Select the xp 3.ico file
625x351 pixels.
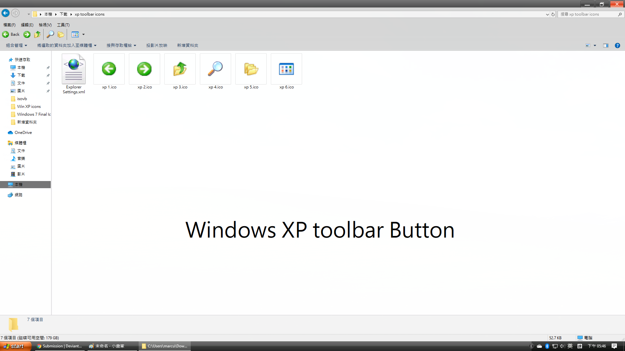180,69
